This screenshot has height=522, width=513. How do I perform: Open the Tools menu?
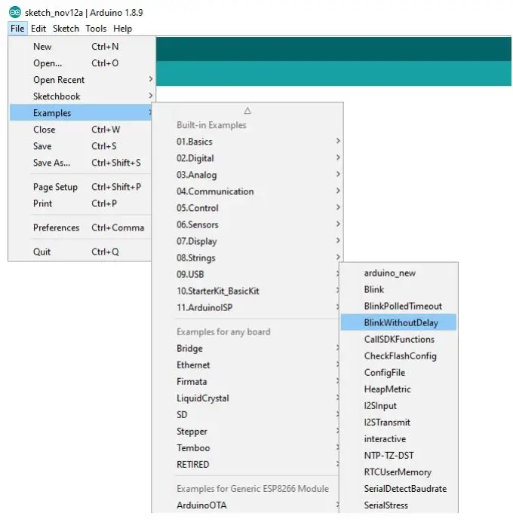point(96,29)
